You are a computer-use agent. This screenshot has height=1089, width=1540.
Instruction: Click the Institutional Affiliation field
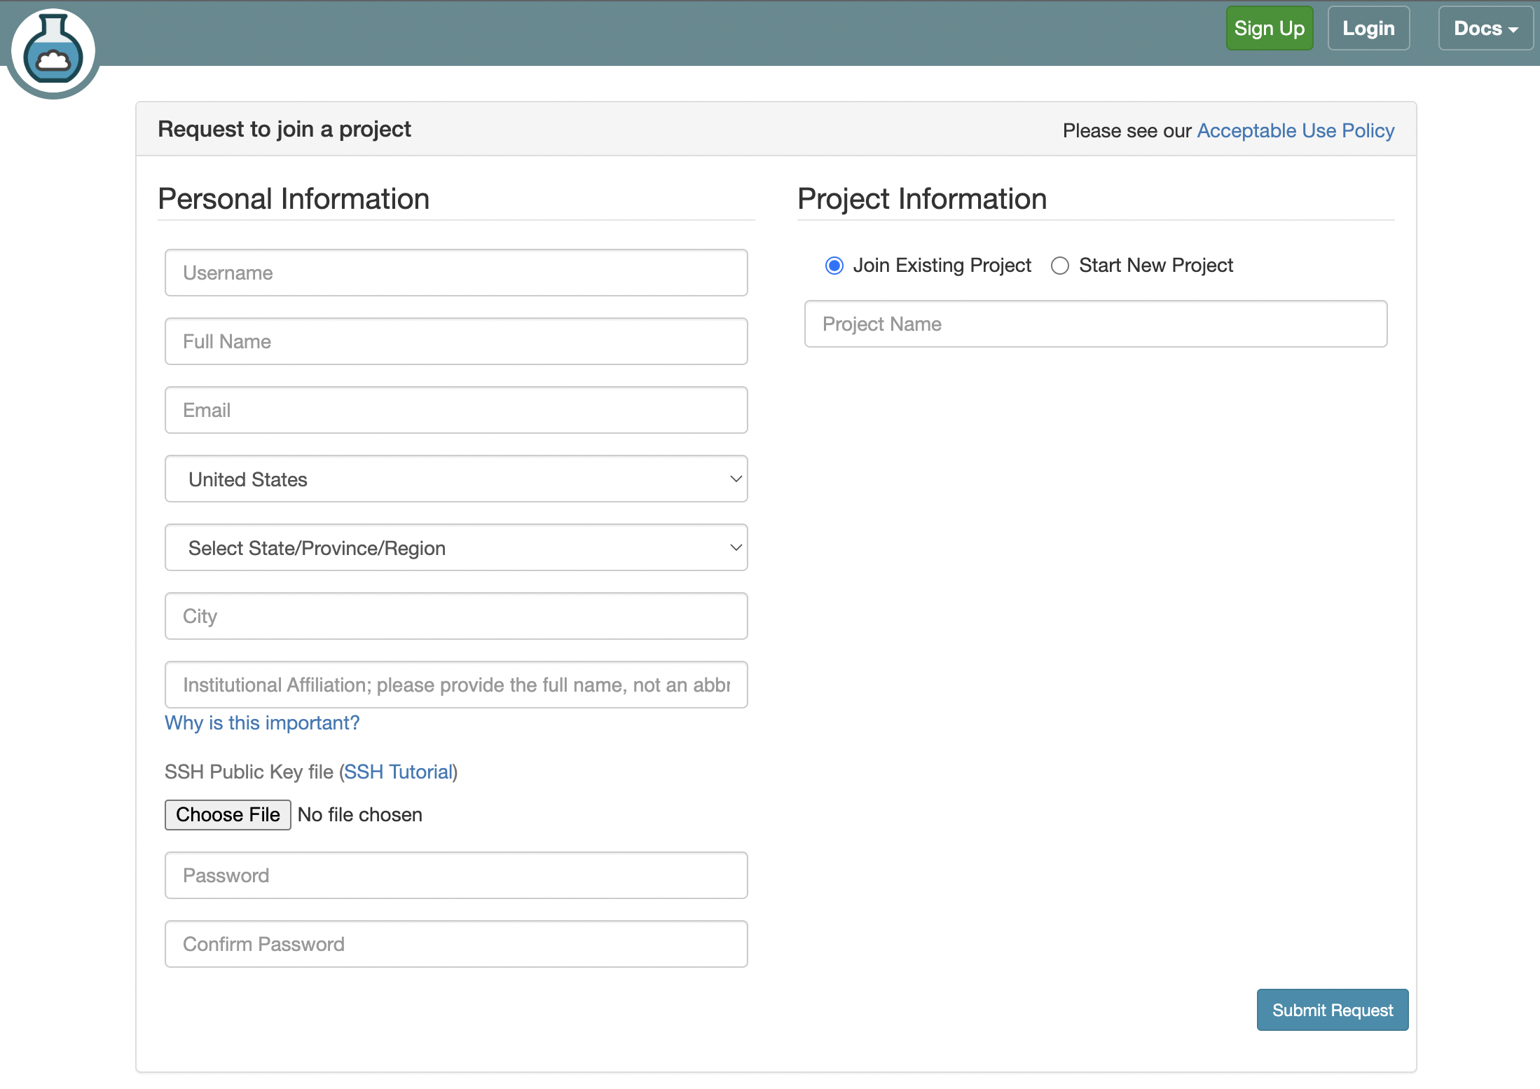coord(455,685)
